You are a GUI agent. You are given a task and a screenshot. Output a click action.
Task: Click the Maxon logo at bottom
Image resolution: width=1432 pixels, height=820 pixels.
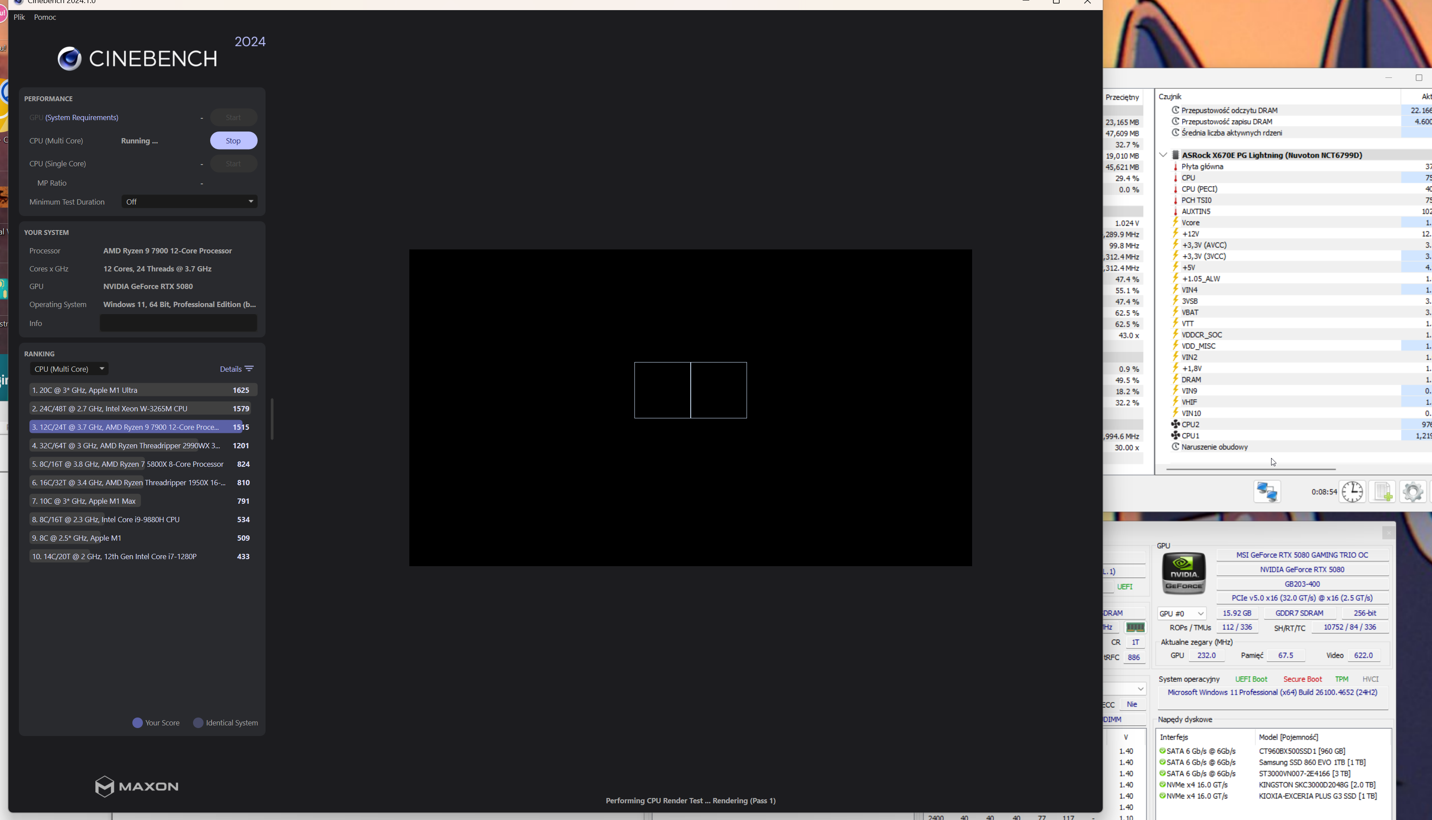pyautogui.click(x=137, y=786)
